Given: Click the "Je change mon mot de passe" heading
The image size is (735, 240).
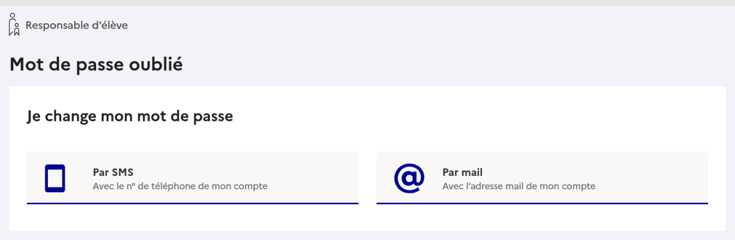Looking at the screenshot, I should coord(130,116).
